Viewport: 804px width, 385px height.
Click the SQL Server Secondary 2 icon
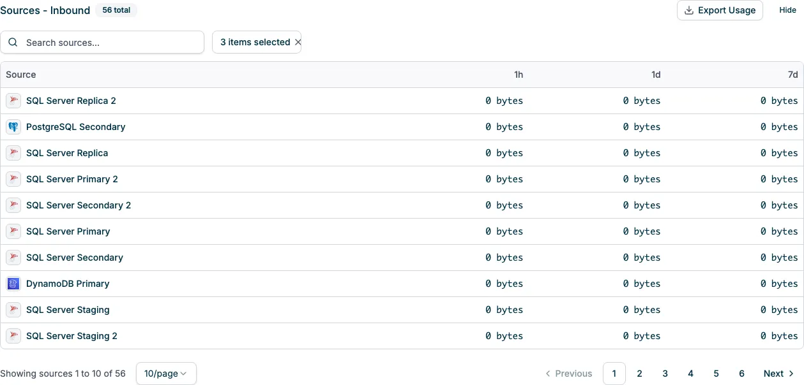[13, 205]
